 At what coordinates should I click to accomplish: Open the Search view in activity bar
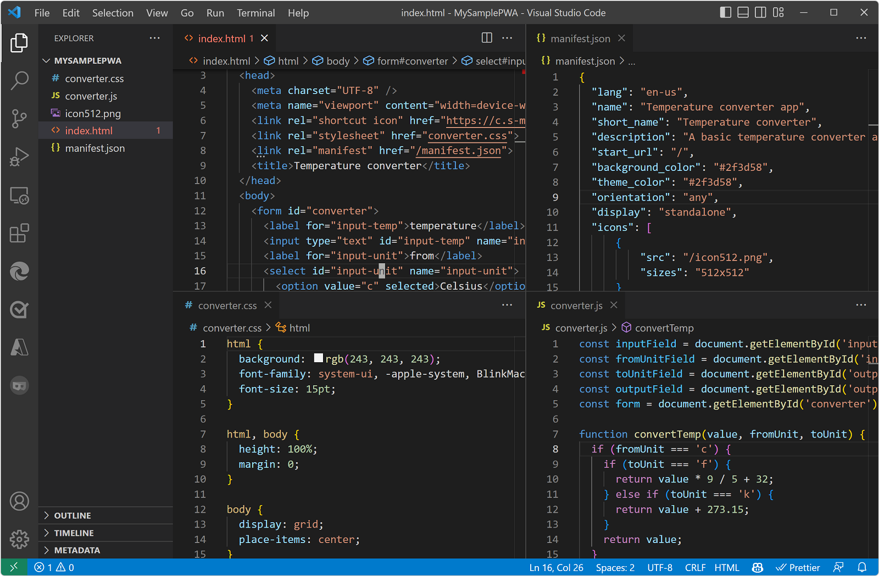pyautogui.click(x=19, y=80)
